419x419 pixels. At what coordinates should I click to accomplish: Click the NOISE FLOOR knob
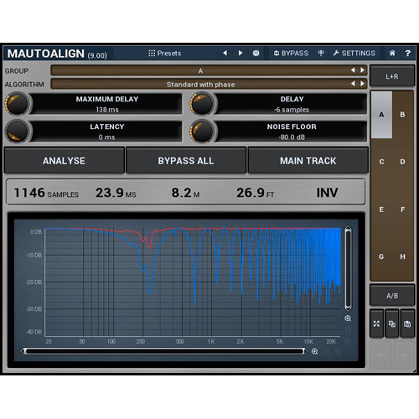(x=201, y=131)
